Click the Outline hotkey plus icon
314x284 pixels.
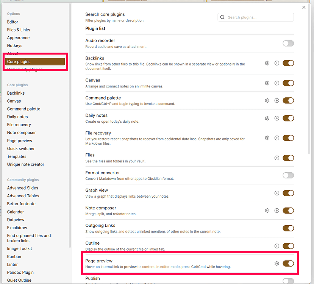[x=277, y=246]
